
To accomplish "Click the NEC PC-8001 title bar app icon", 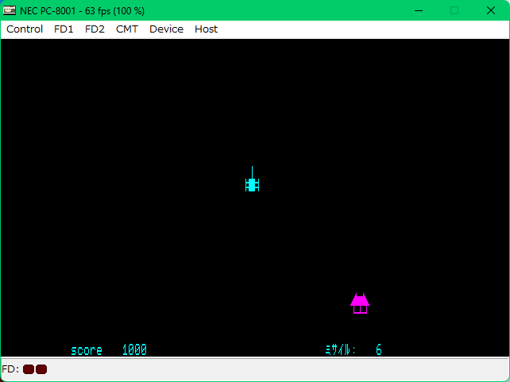I will coord(9,11).
